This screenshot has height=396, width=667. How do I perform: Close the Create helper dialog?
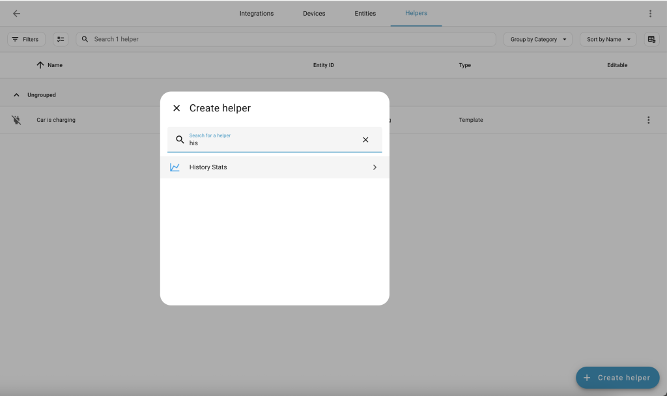(x=177, y=108)
